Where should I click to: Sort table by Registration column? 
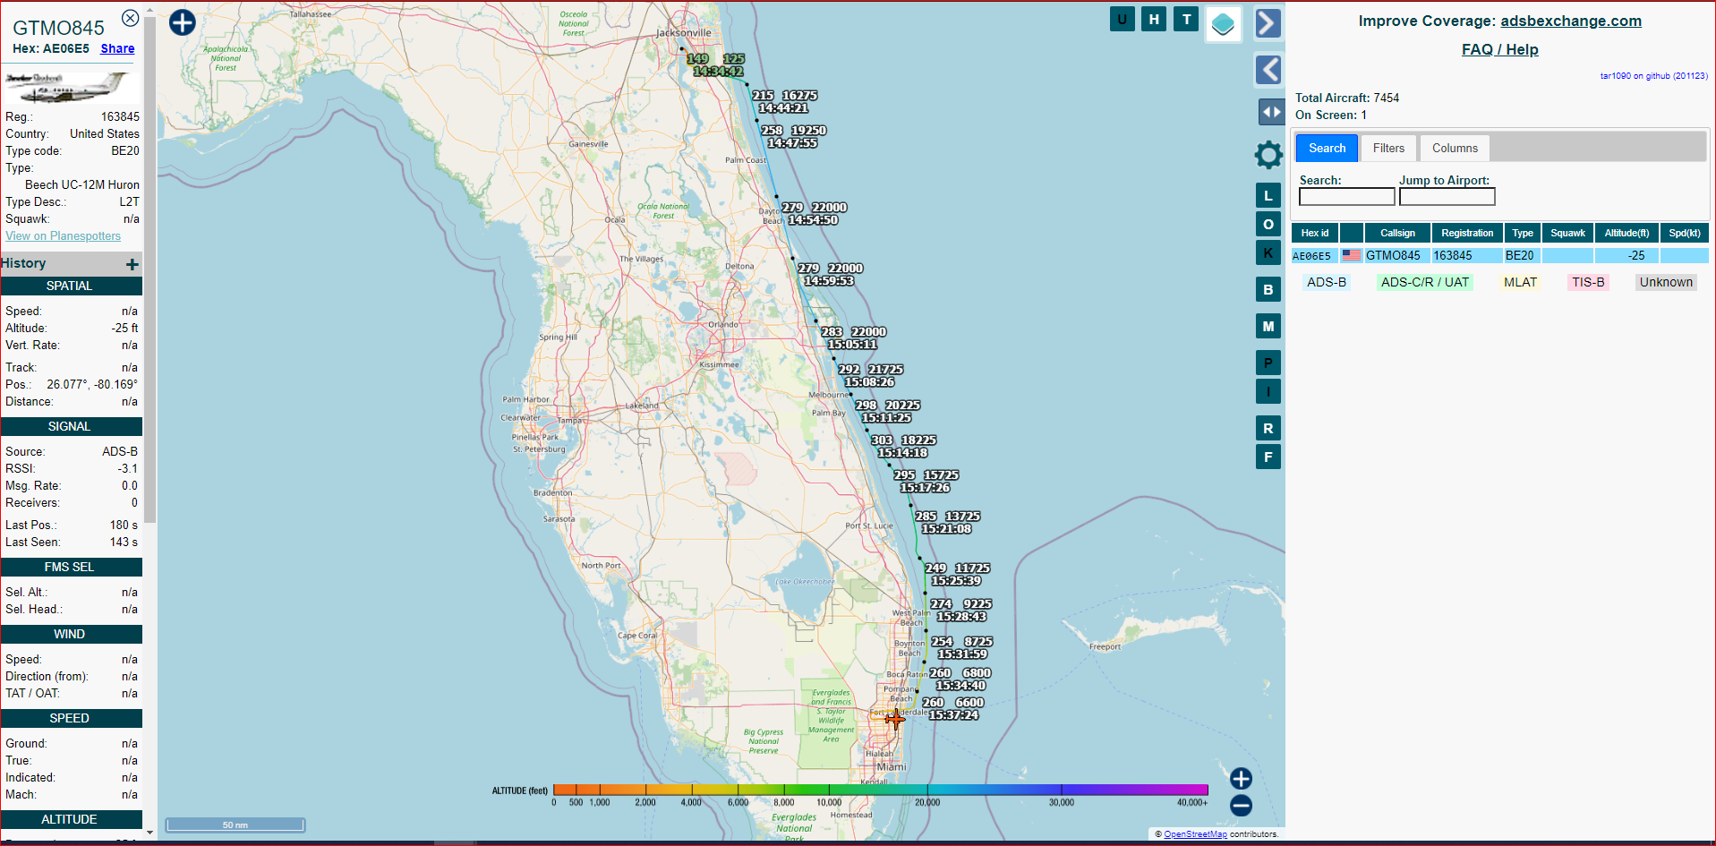coord(1467,233)
